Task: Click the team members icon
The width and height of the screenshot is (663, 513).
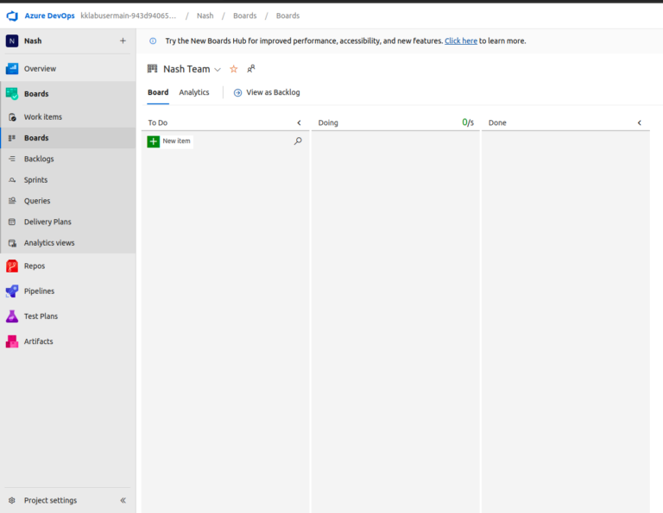Action: [x=251, y=68]
